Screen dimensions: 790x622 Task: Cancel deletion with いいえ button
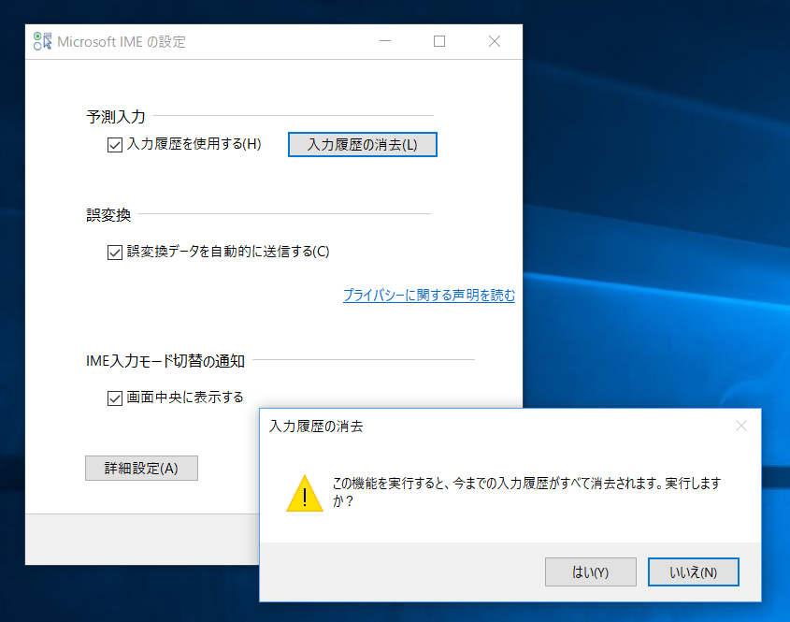pyautogui.click(x=693, y=571)
